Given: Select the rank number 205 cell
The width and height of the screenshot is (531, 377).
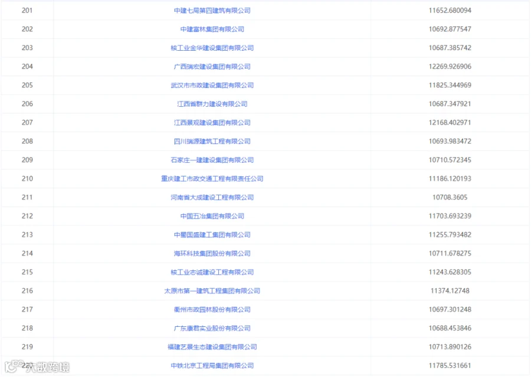Looking at the screenshot, I should [27, 85].
